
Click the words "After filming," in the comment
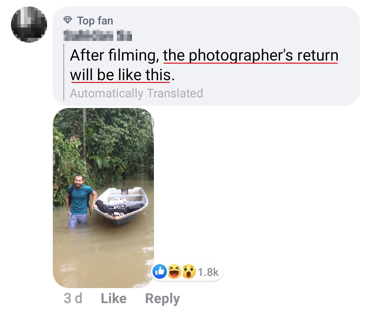point(114,56)
